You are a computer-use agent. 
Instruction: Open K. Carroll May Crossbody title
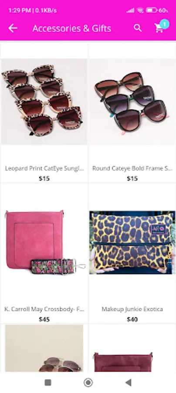click(44, 309)
